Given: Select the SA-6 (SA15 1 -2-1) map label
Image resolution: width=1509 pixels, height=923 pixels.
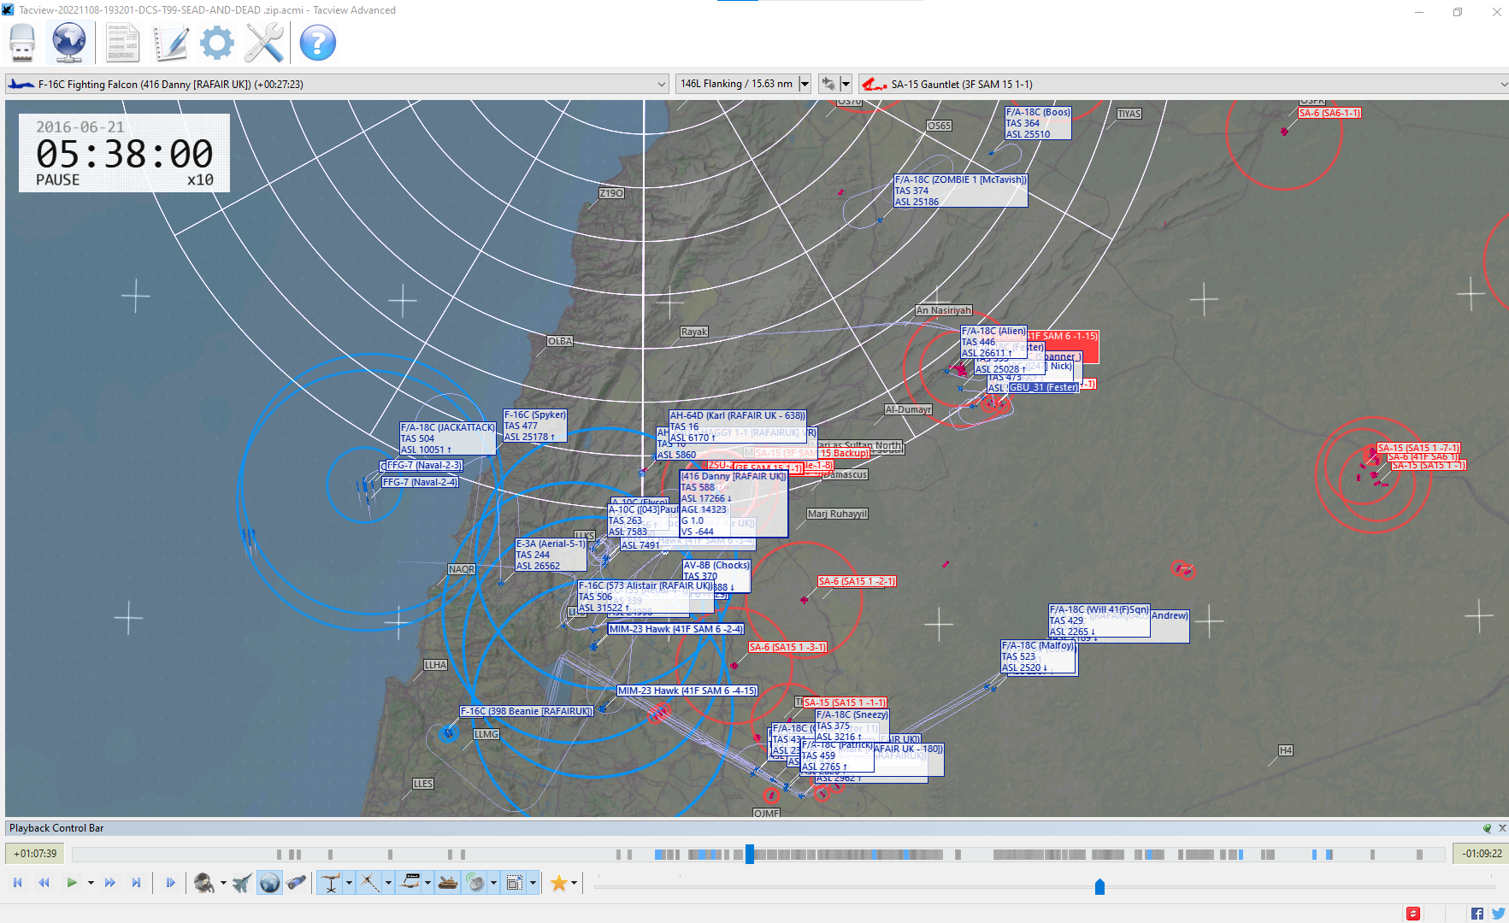Looking at the screenshot, I should click(857, 581).
